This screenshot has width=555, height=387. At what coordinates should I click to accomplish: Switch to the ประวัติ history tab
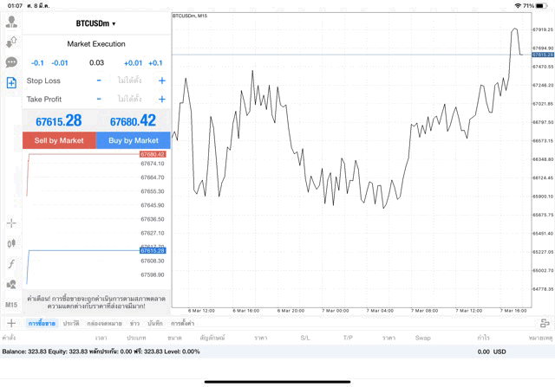tap(71, 323)
